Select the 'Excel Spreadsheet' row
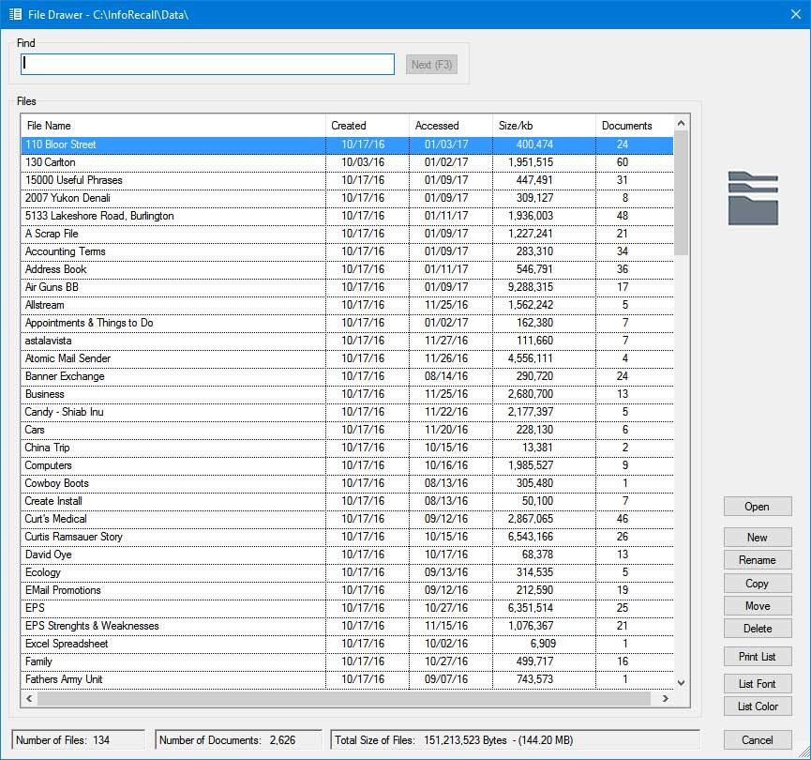811x760 pixels. [347, 644]
